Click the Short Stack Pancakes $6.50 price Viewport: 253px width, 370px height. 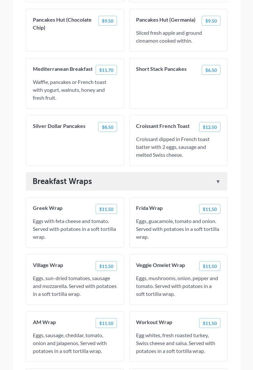(x=211, y=70)
